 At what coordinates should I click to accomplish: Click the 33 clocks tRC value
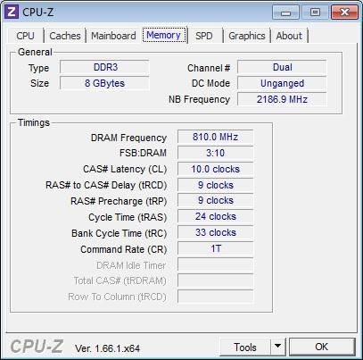coord(215,233)
